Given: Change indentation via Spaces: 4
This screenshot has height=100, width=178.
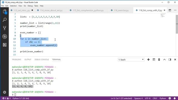Looking at the screenshot, I should [x=138, y=98].
